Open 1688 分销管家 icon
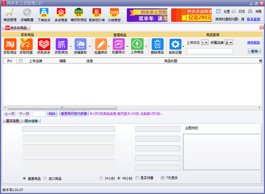The image size is (265, 194). 114,15
